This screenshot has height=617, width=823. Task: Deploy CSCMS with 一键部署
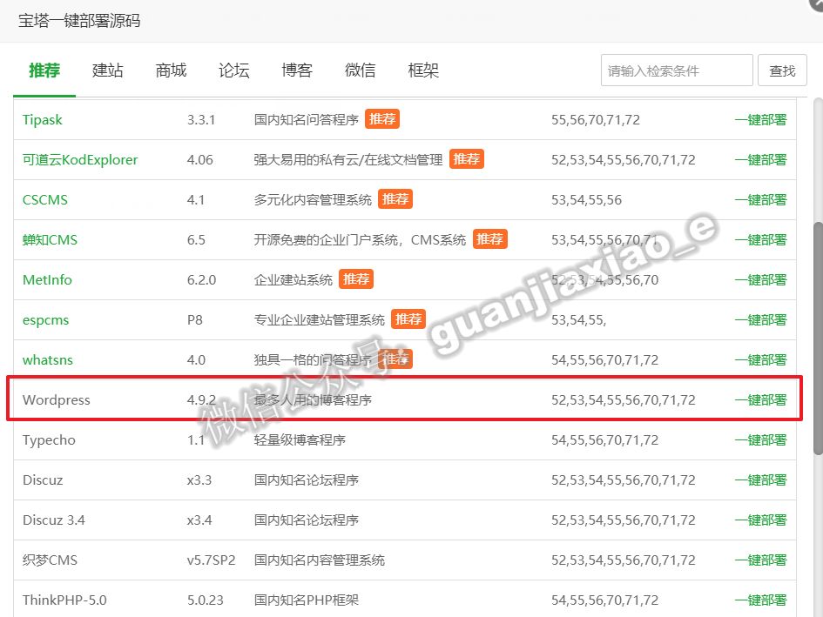coord(760,200)
